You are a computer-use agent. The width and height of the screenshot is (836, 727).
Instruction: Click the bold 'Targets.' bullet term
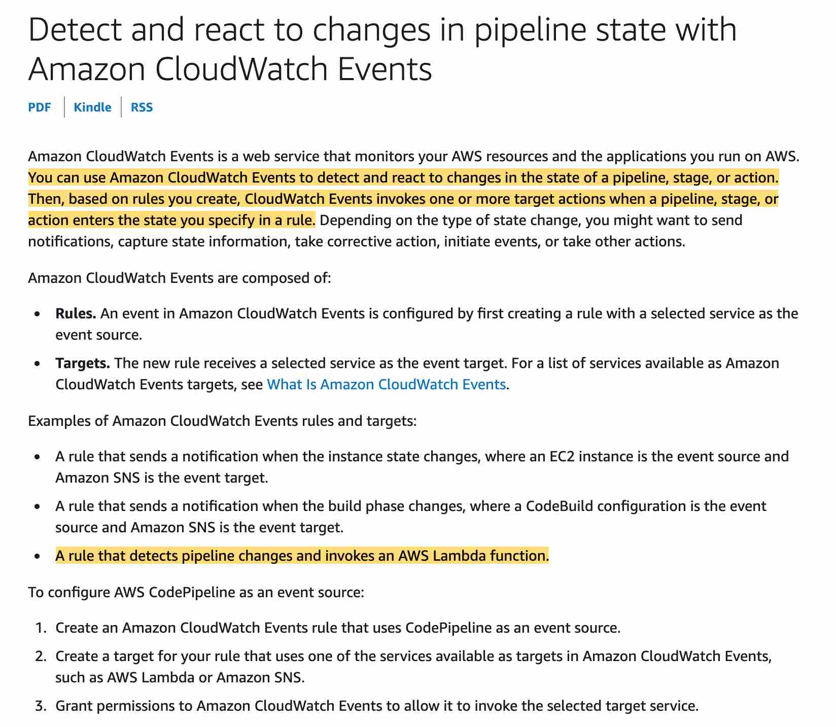click(83, 363)
